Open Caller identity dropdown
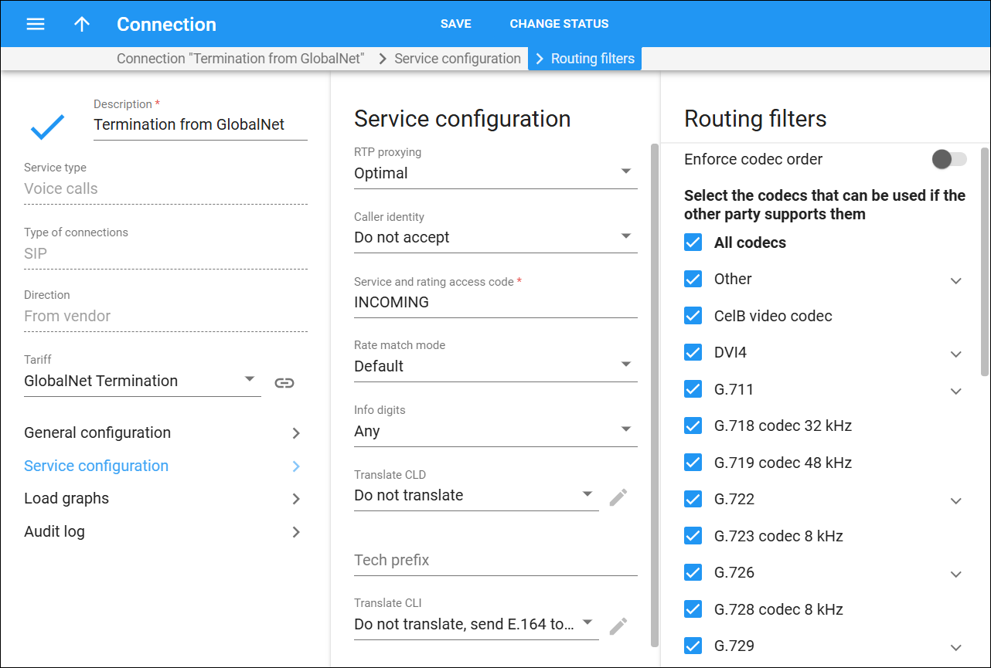 click(495, 238)
